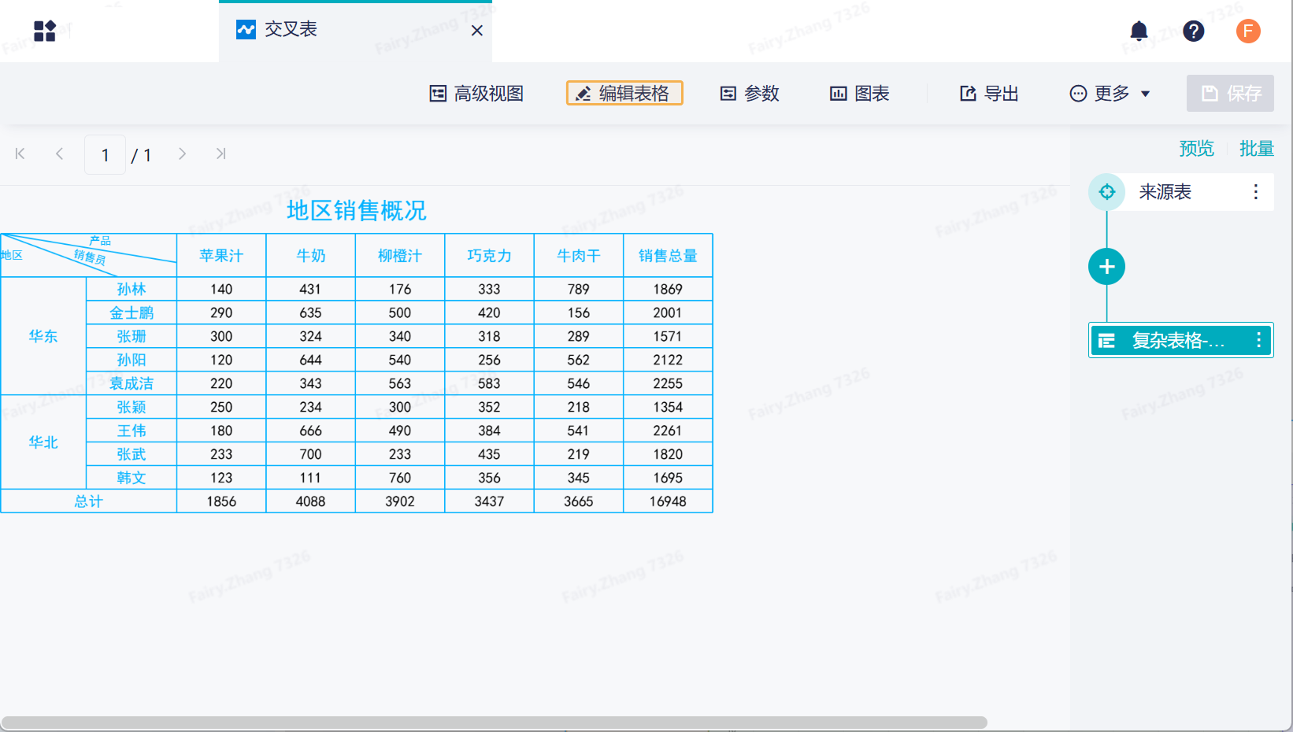Viewport: 1293px width, 732px height.
Task: Click the 巧克力 total 3437
Action: [x=490, y=501]
